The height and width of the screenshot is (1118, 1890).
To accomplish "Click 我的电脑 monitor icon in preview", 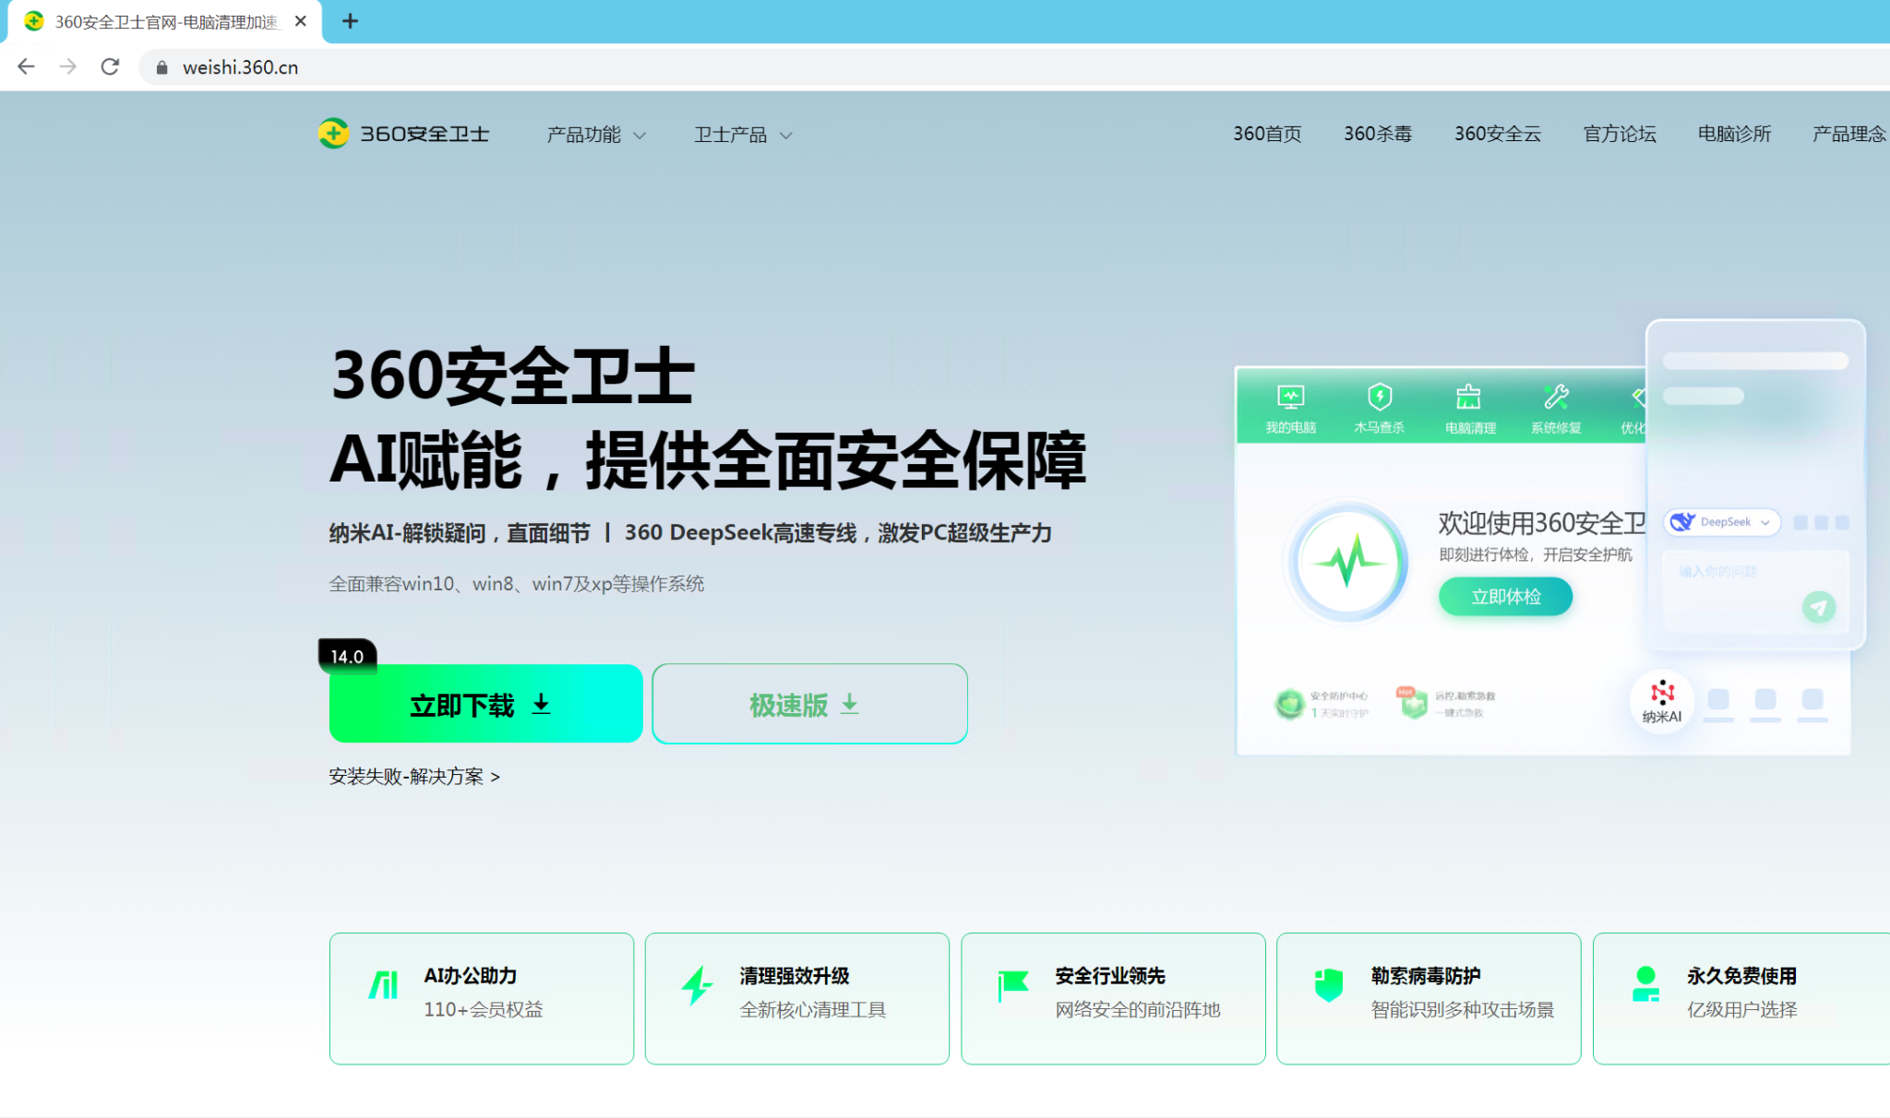I will (1290, 398).
